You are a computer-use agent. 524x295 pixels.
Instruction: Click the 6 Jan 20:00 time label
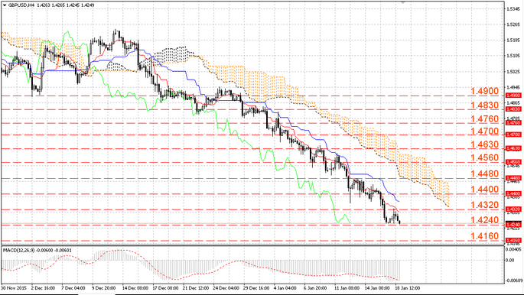click(314, 287)
